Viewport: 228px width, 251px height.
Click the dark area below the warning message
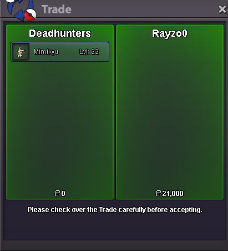(x=115, y=227)
